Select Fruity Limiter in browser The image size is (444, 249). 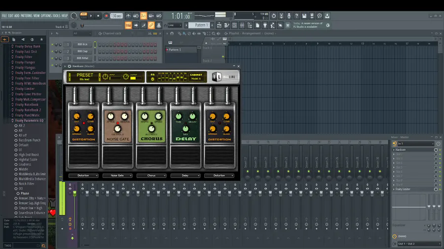[25, 89]
